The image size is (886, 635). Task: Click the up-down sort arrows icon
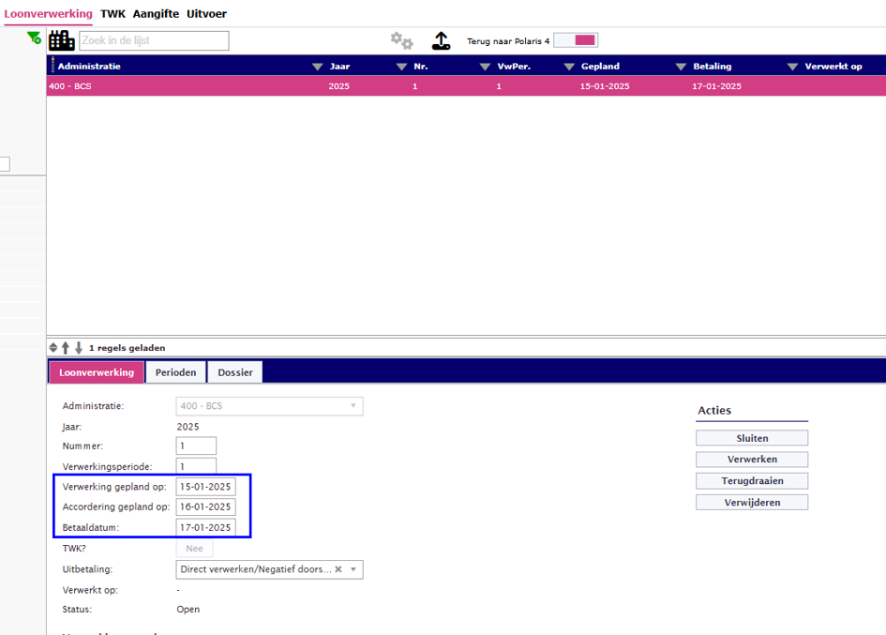(53, 348)
